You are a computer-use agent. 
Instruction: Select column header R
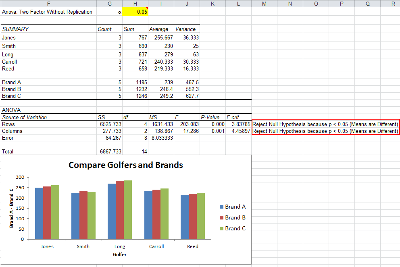pyautogui.click(x=393, y=4)
